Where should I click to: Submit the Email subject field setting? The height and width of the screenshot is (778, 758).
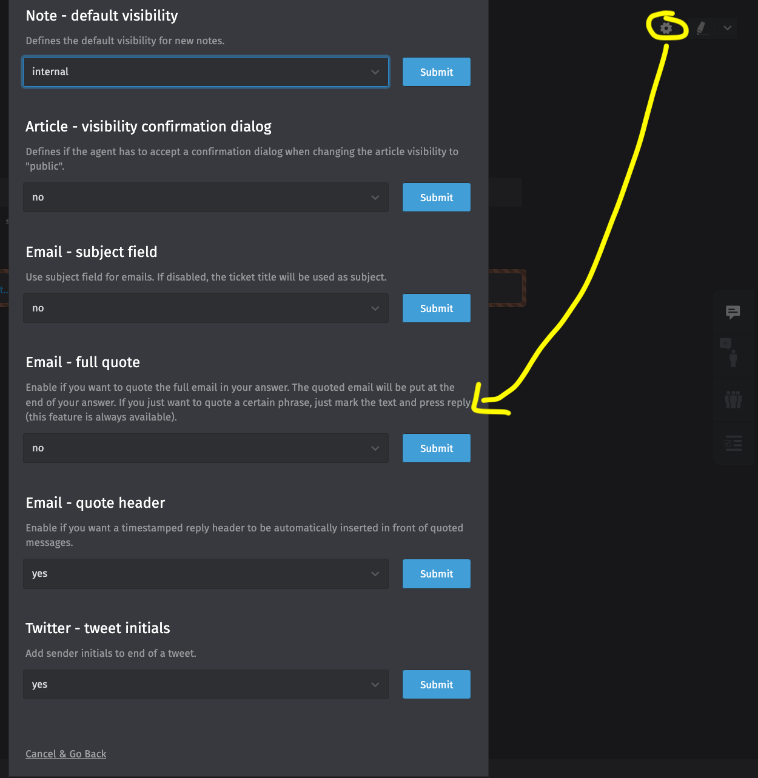(436, 308)
